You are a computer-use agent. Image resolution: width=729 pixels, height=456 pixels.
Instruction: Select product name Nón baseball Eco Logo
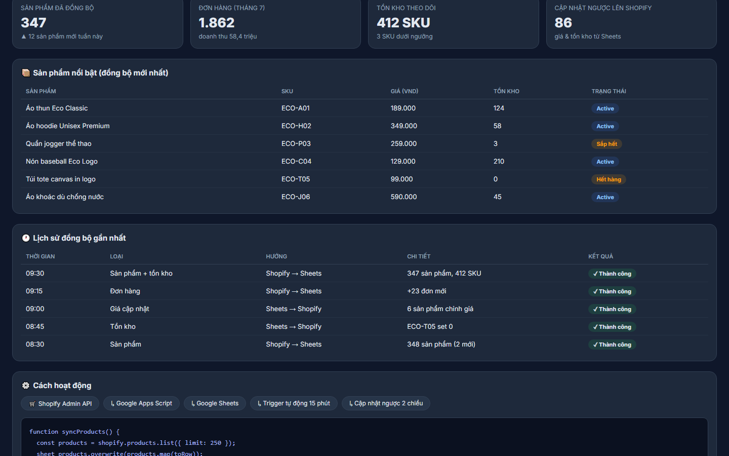click(x=62, y=162)
